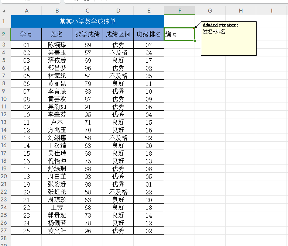Click the name cell 李育泉
Image resolution: width=288 pixels, height=246 pixels.
coord(57,91)
